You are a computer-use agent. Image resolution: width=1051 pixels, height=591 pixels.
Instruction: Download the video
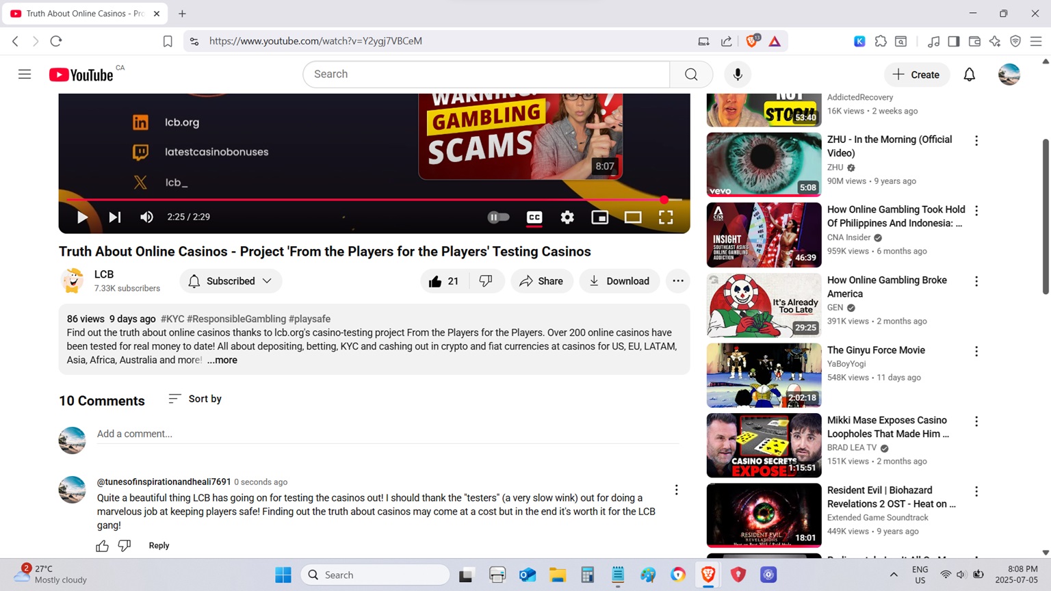[619, 281]
